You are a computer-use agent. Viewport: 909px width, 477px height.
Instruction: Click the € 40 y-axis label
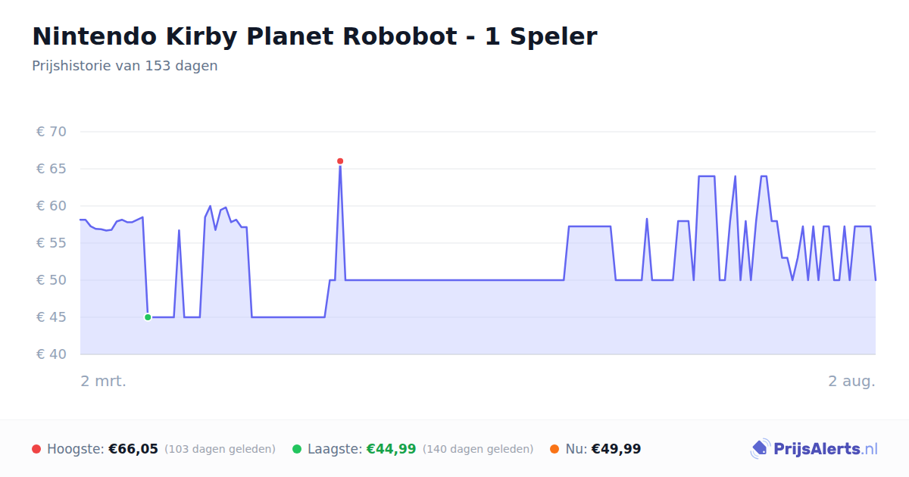[x=52, y=354]
